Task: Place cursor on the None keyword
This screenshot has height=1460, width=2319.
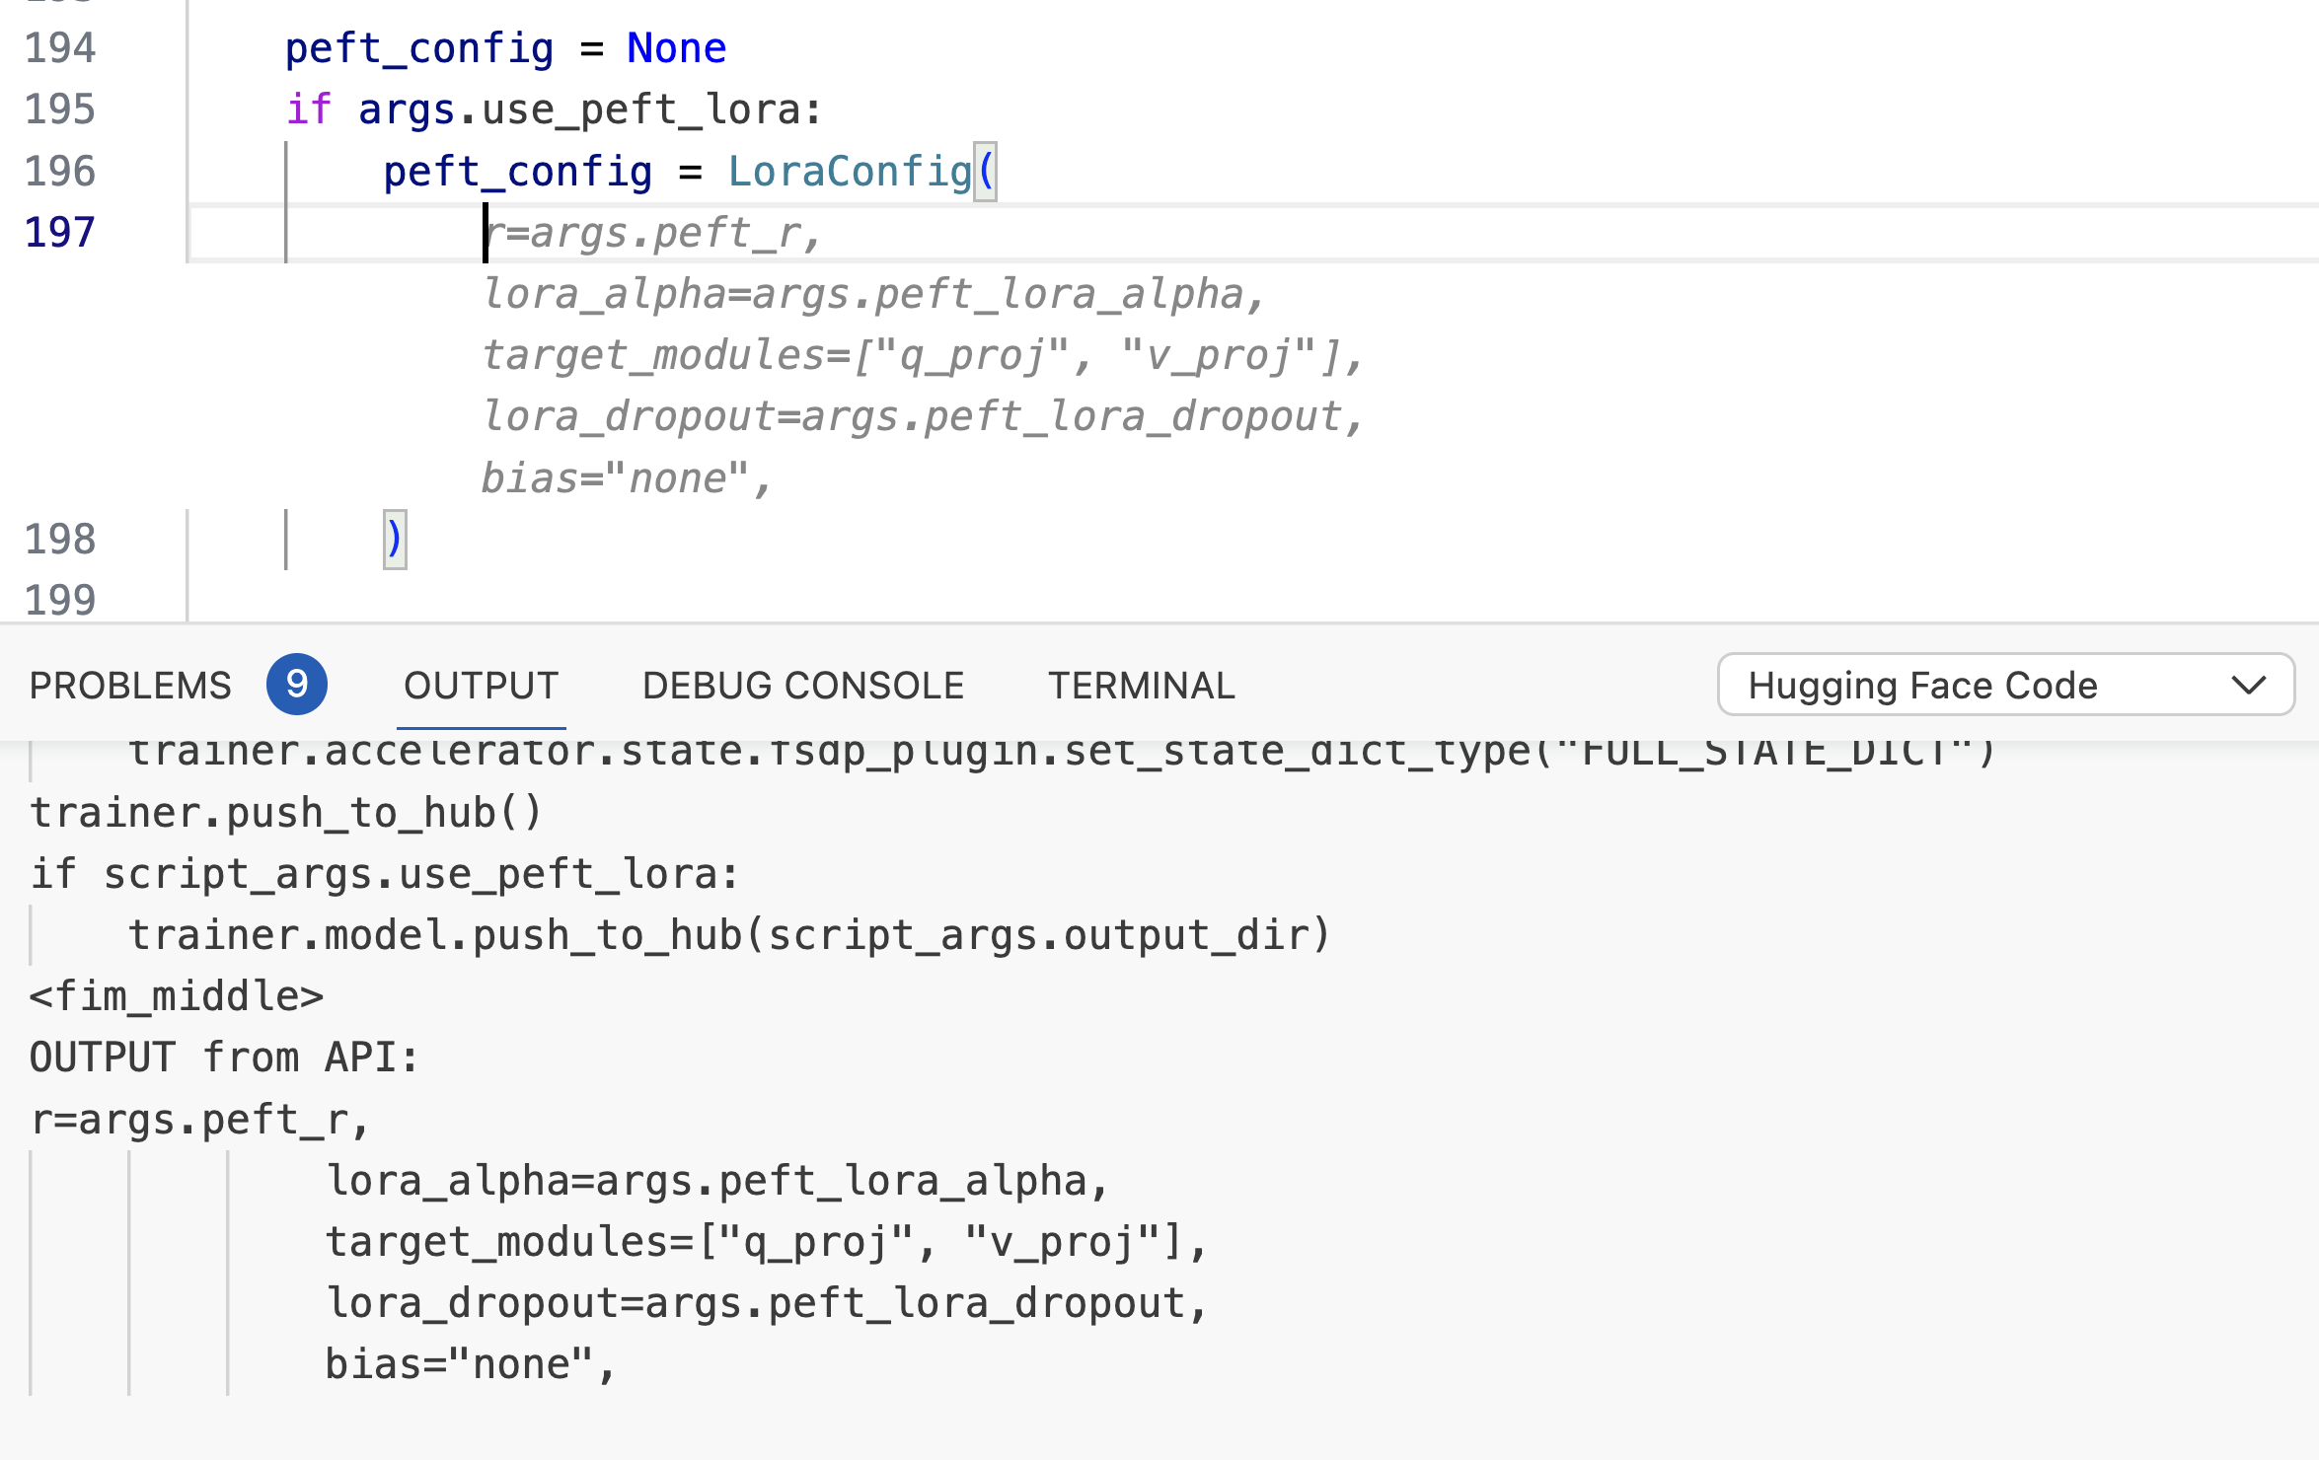Action: coord(676,47)
